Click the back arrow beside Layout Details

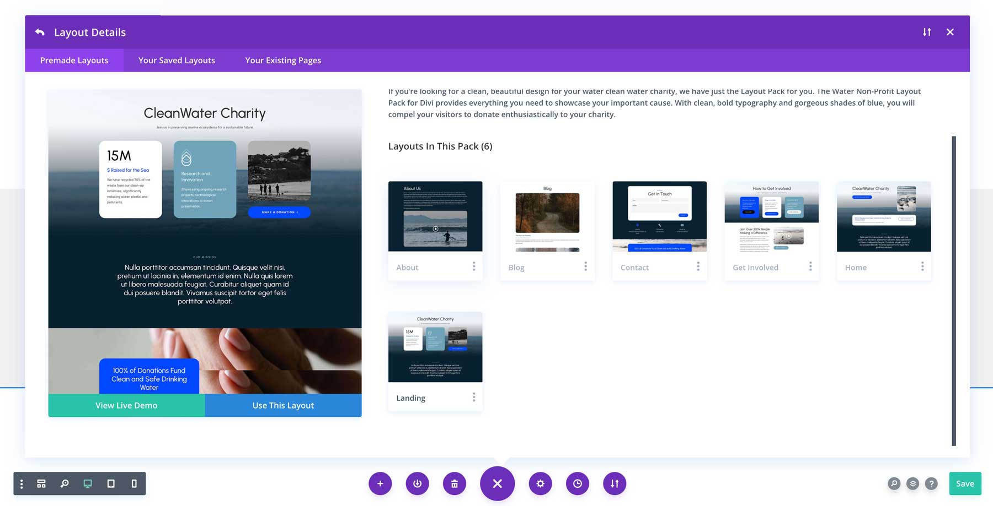tap(40, 32)
